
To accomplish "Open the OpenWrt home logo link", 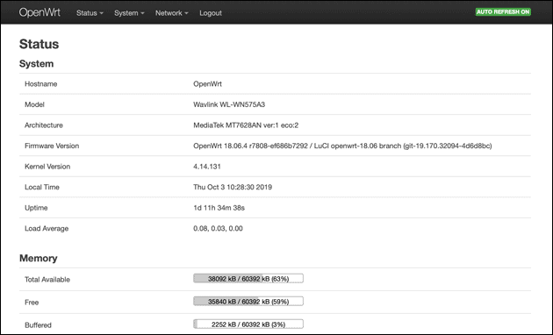I will click(x=39, y=12).
